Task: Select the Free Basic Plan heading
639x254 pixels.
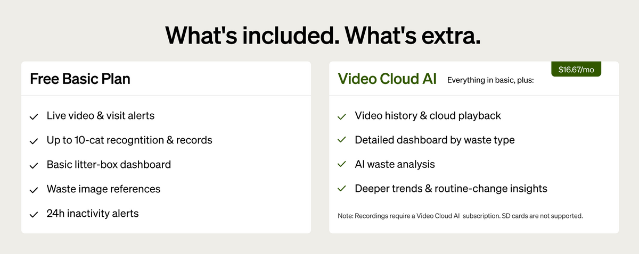Action: pos(80,79)
